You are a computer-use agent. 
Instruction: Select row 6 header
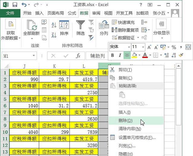[x=5, y=106]
